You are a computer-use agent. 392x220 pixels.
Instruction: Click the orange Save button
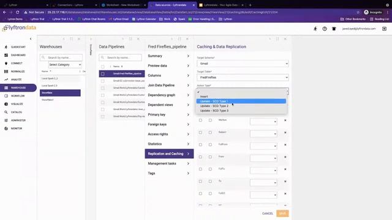click(282, 213)
